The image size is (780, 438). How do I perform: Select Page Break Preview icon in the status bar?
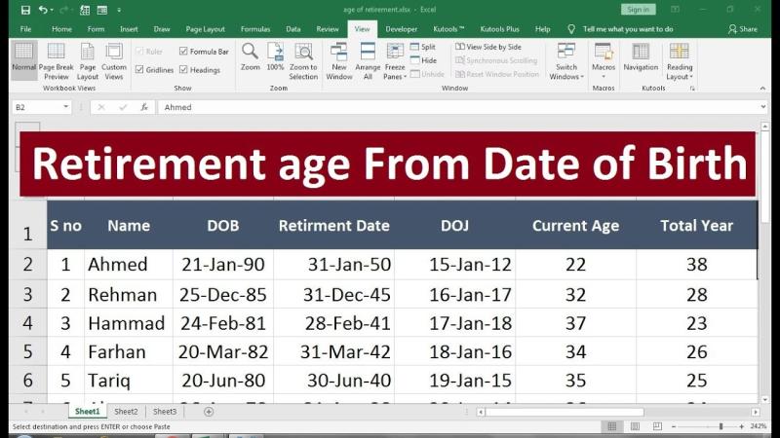(x=657, y=426)
